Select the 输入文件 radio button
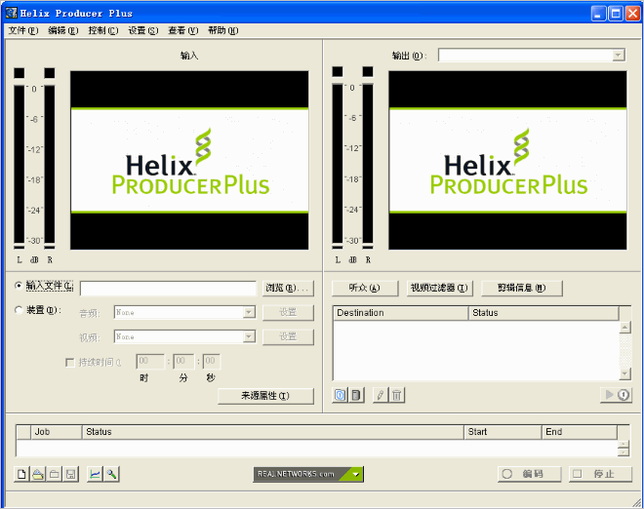The width and height of the screenshot is (644, 509). point(19,286)
